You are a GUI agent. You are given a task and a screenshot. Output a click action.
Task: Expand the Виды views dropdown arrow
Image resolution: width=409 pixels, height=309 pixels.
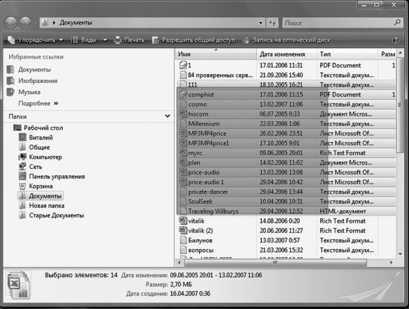coord(106,40)
